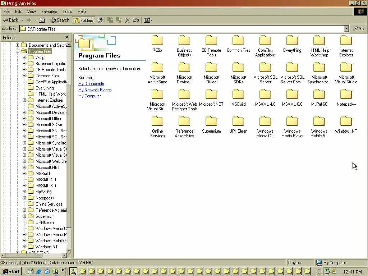The height and width of the screenshot is (276, 368).
Task: Select the Common Files folder in the file pane
Action: (x=238, y=43)
